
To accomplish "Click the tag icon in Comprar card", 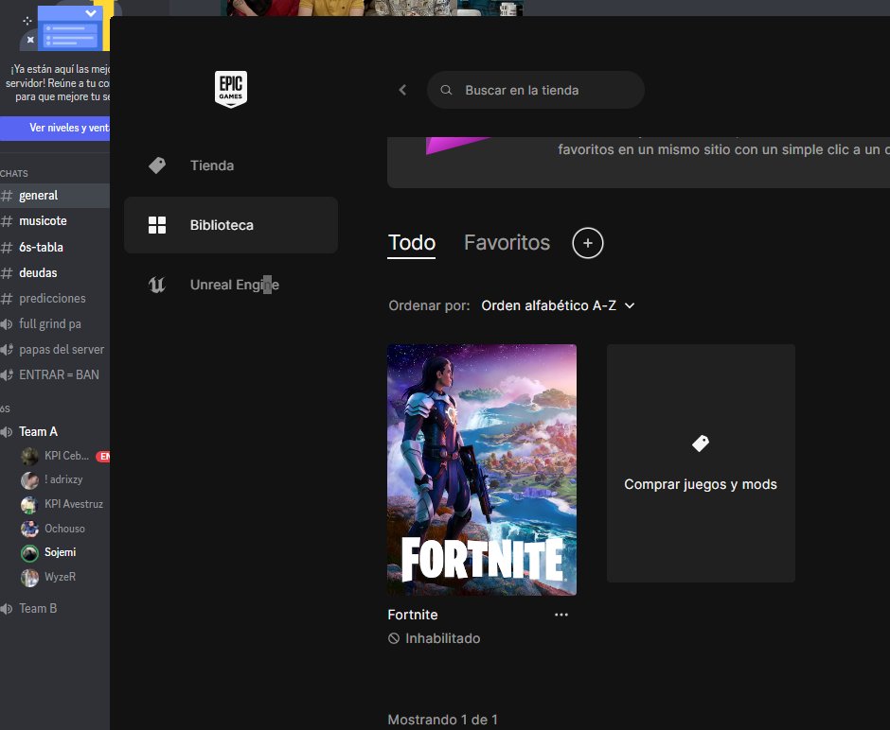I will (x=701, y=443).
